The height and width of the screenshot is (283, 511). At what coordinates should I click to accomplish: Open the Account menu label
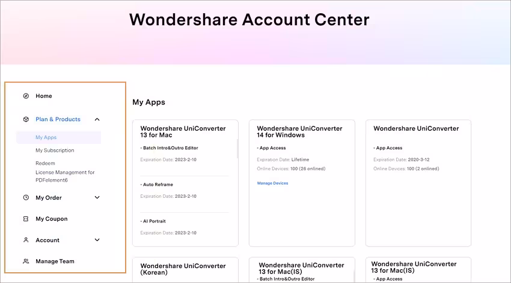coord(47,240)
